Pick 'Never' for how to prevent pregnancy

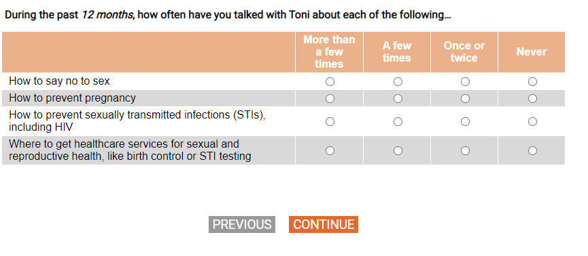[532, 98]
